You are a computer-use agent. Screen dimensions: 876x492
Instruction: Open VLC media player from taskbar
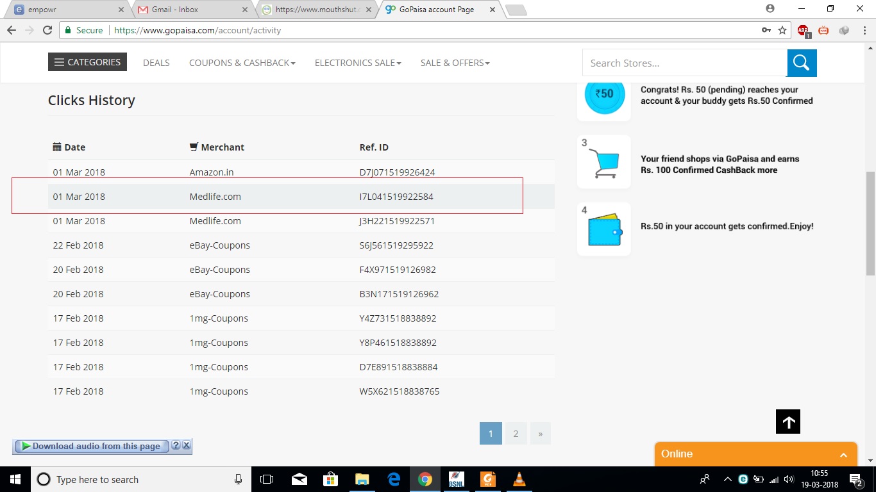(x=519, y=479)
